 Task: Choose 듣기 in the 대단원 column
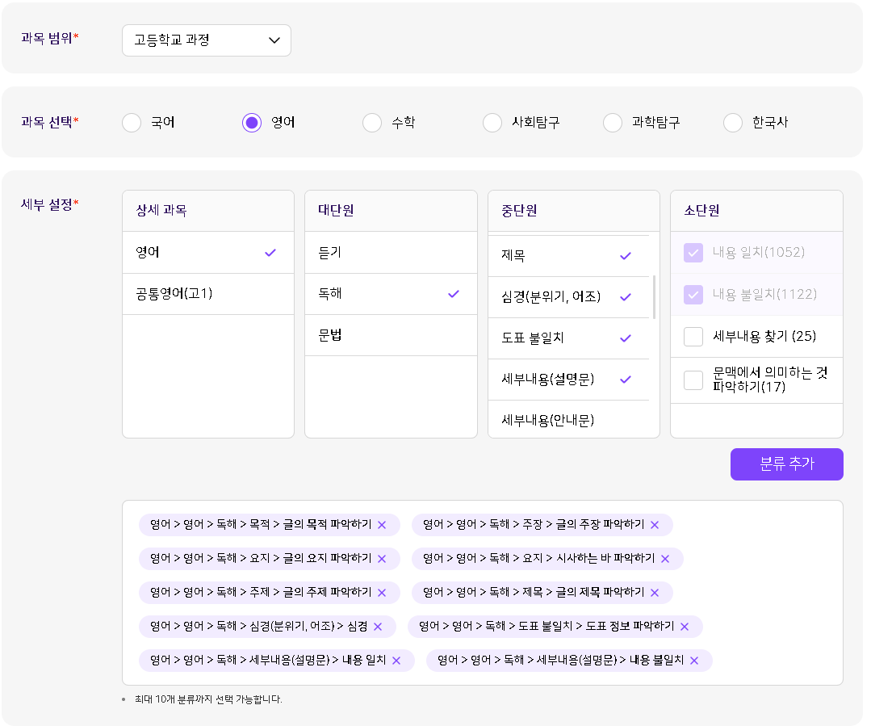click(x=391, y=253)
